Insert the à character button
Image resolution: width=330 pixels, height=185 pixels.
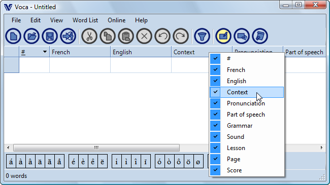point(21,161)
